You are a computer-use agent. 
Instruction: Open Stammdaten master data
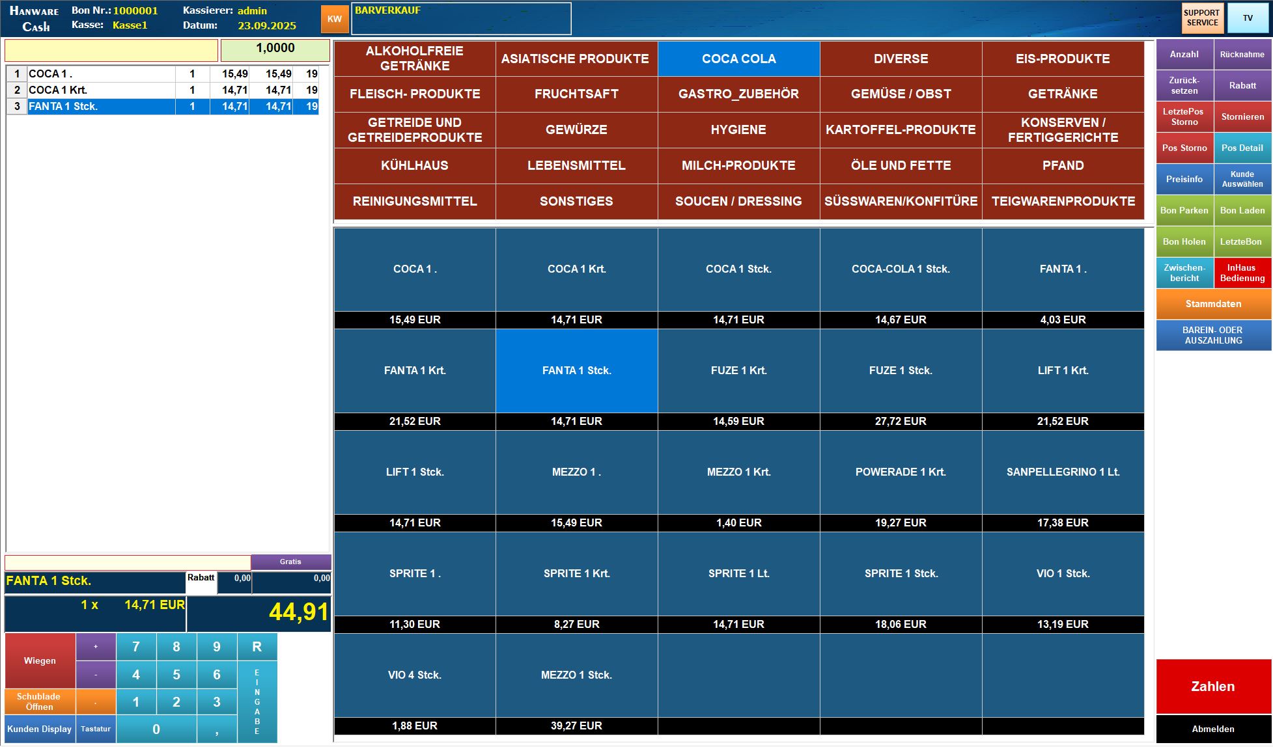pyautogui.click(x=1213, y=304)
